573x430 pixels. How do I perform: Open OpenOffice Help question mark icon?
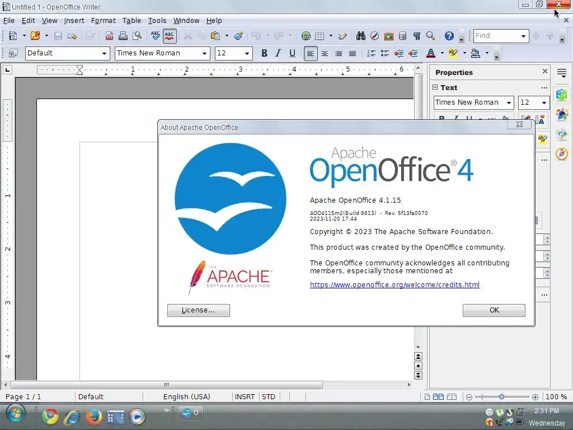click(x=449, y=36)
